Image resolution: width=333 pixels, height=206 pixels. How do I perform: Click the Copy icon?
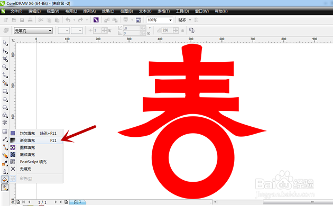pos(49,20)
